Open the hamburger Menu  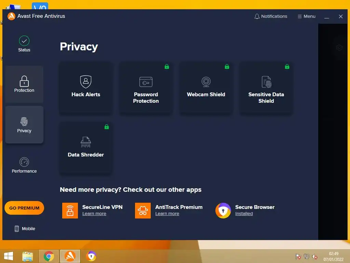pyautogui.click(x=307, y=16)
